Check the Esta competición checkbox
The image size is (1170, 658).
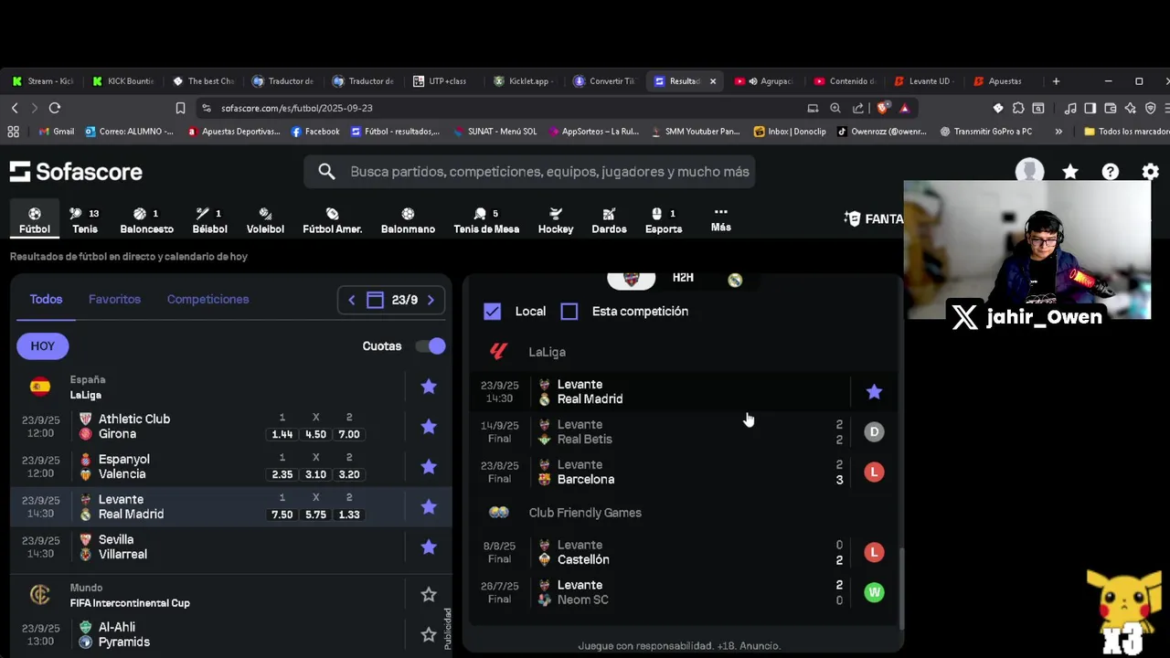click(x=569, y=312)
